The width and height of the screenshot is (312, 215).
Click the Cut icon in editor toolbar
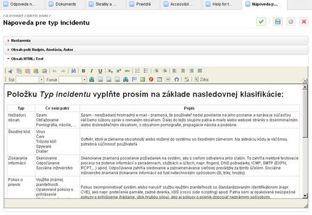pyautogui.click(x=11, y=71)
